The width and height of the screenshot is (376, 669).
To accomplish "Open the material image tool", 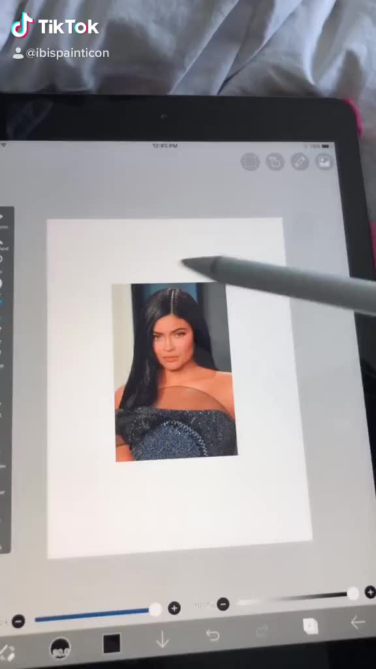I will click(x=324, y=162).
